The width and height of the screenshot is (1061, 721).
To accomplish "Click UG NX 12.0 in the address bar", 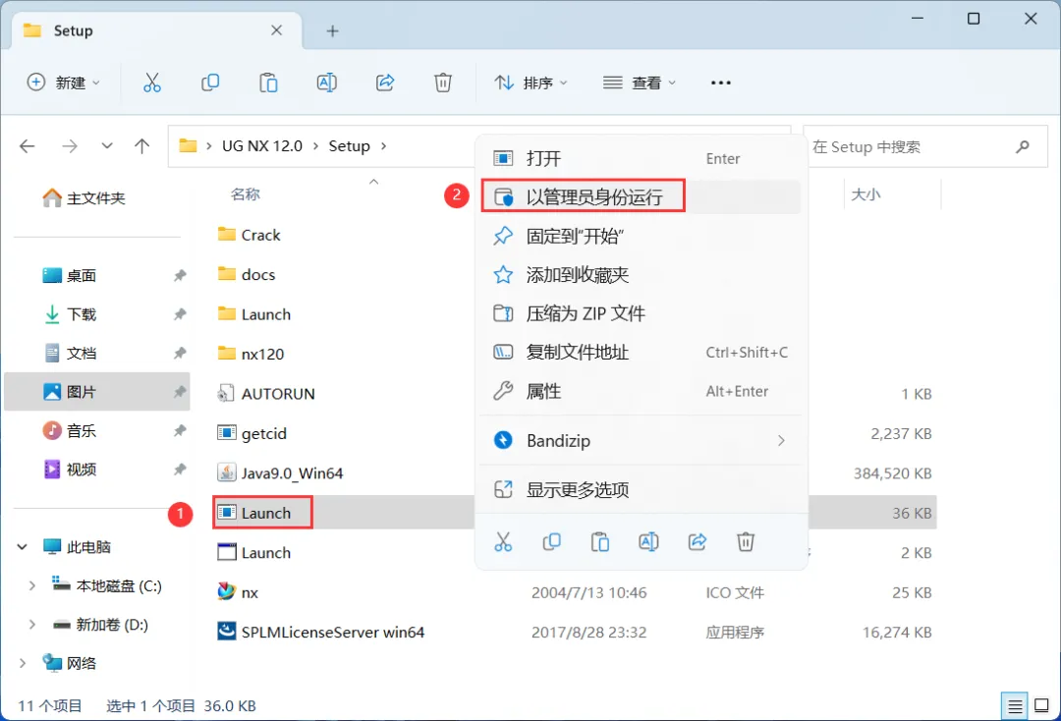I will click(262, 146).
